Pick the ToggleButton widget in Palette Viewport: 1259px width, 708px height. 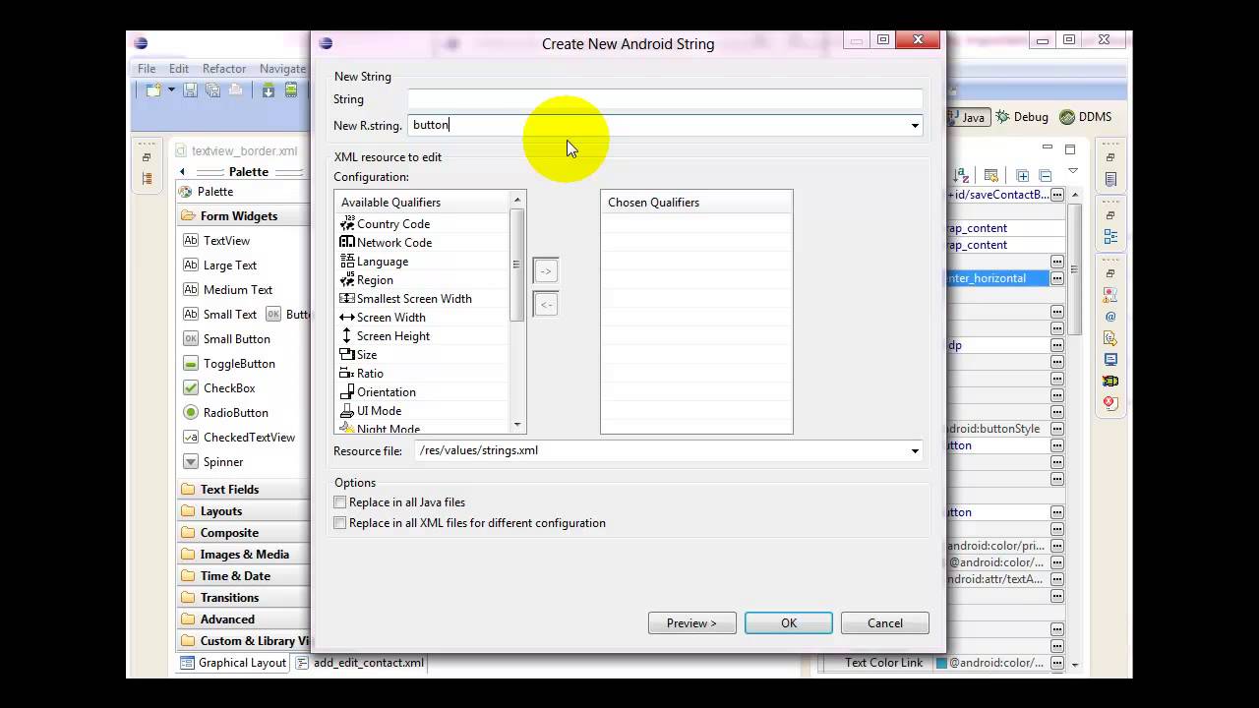228,364
